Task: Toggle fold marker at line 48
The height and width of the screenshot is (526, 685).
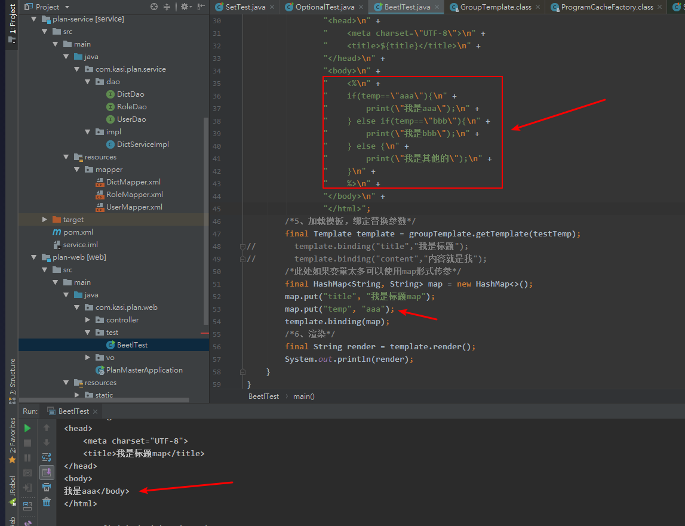Action: pos(242,247)
